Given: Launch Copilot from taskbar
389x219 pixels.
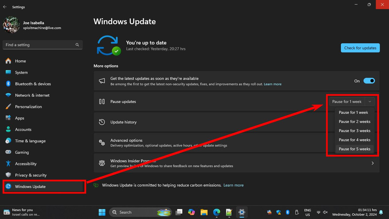Looking at the screenshot, I should 191,212.
